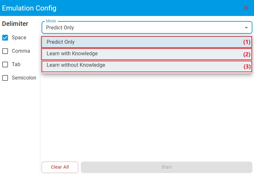Tick the Tab delimiter checkbox
Screen dimensions: 254x175
pos(5,65)
